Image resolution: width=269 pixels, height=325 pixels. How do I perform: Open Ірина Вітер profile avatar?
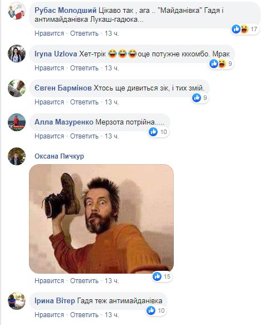pyautogui.click(x=17, y=301)
